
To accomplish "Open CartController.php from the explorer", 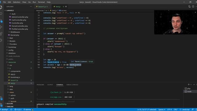I will [x=19, y=20].
